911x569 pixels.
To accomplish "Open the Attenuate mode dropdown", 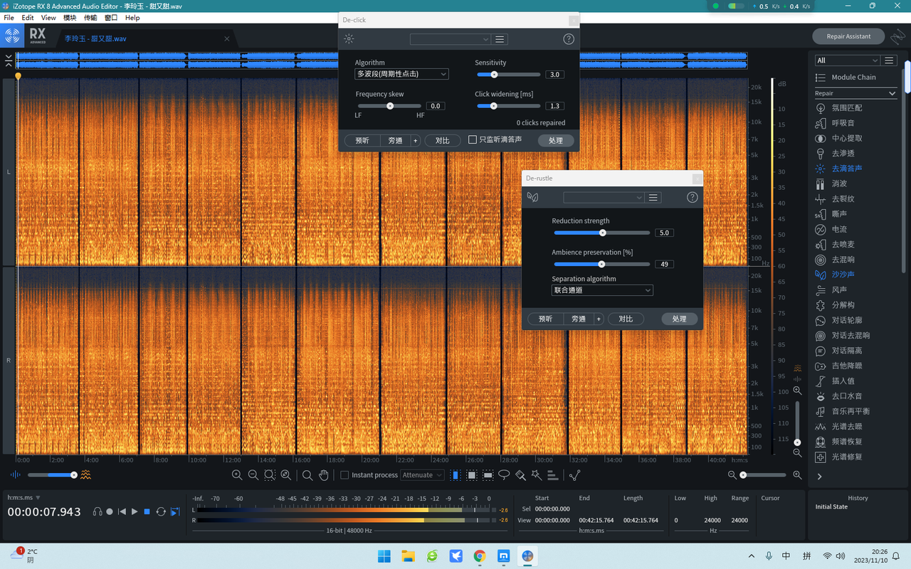I will click(422, 475).
